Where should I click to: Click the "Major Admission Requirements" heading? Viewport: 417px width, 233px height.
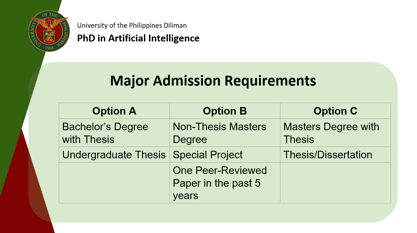click(213, 81)
